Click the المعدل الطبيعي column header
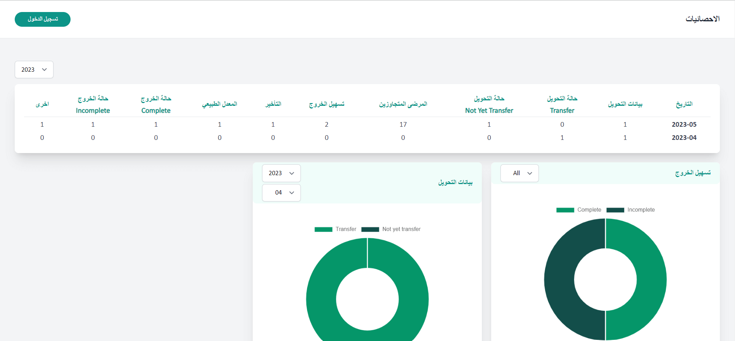The height and width of the screenshot is (341, 735). [x=219, y=104]
